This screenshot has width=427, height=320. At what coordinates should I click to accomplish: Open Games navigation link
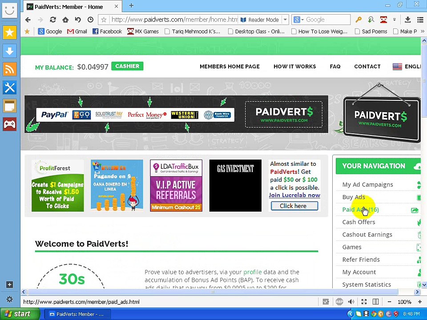[352, 247]
